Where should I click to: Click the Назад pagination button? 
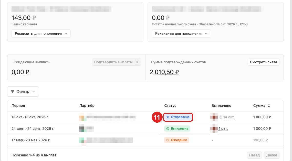[254, 155]
